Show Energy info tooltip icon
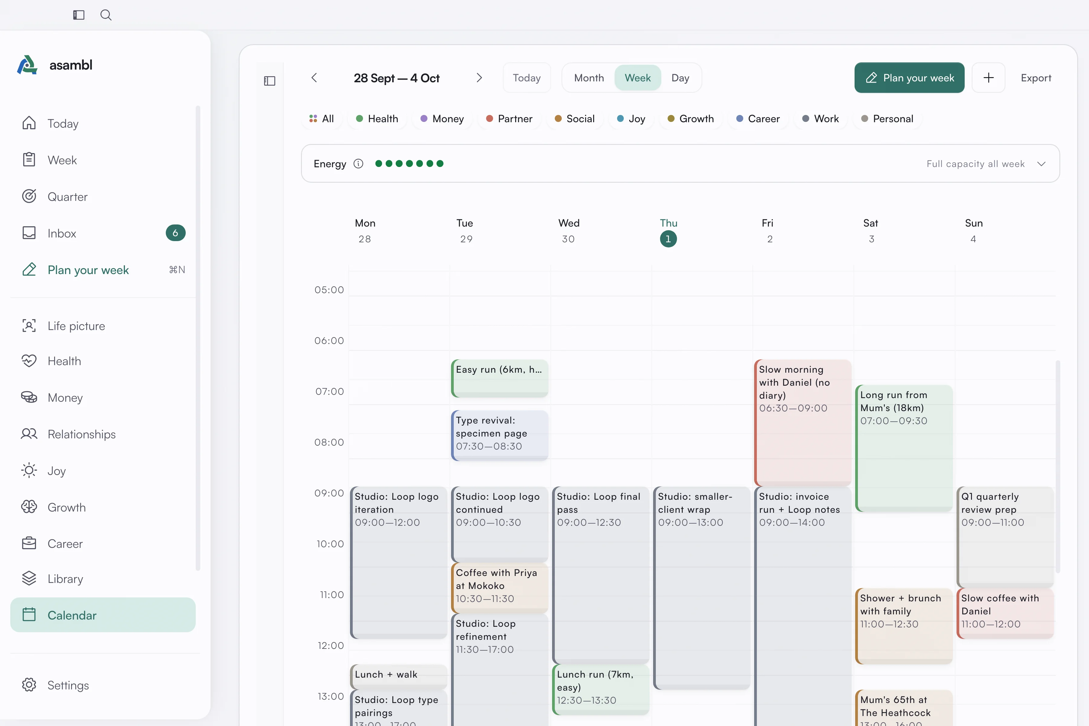The height and width of the screenshot is (726, 1089). (x=358, y=163)
